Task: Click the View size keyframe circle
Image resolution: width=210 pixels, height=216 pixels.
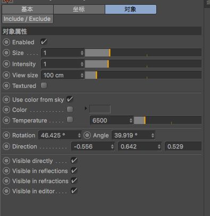Action: 6,75
